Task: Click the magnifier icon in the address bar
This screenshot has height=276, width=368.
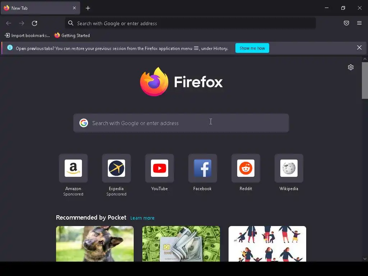Action: point(71,23)
